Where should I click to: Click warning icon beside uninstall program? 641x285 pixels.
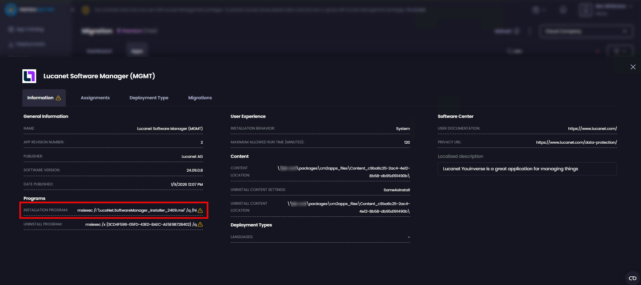[x=200, y=224]
